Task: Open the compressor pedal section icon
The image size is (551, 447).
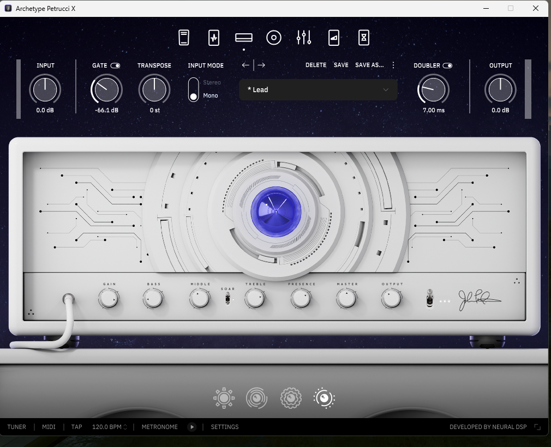Action: 184,38
